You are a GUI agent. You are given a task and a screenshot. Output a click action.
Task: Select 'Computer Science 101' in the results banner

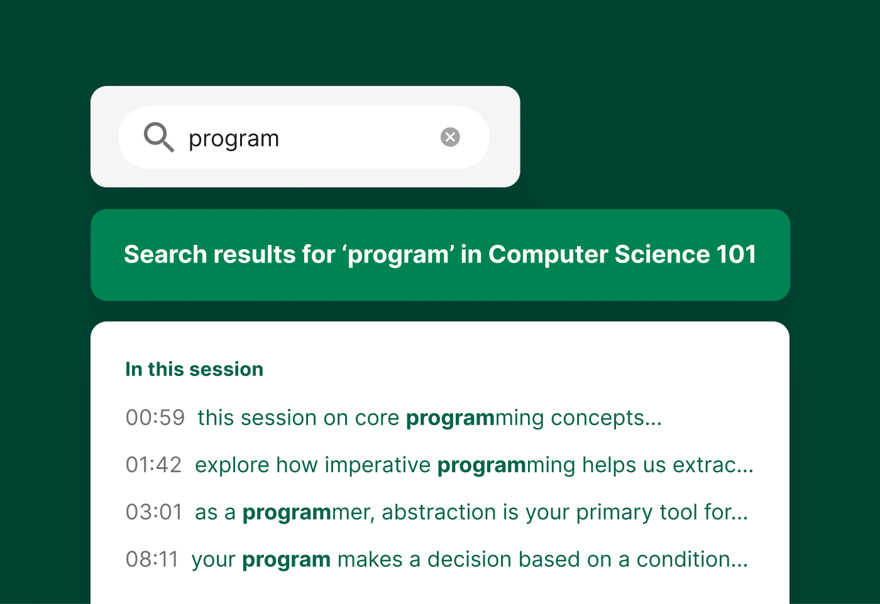(x=622, y=255)
